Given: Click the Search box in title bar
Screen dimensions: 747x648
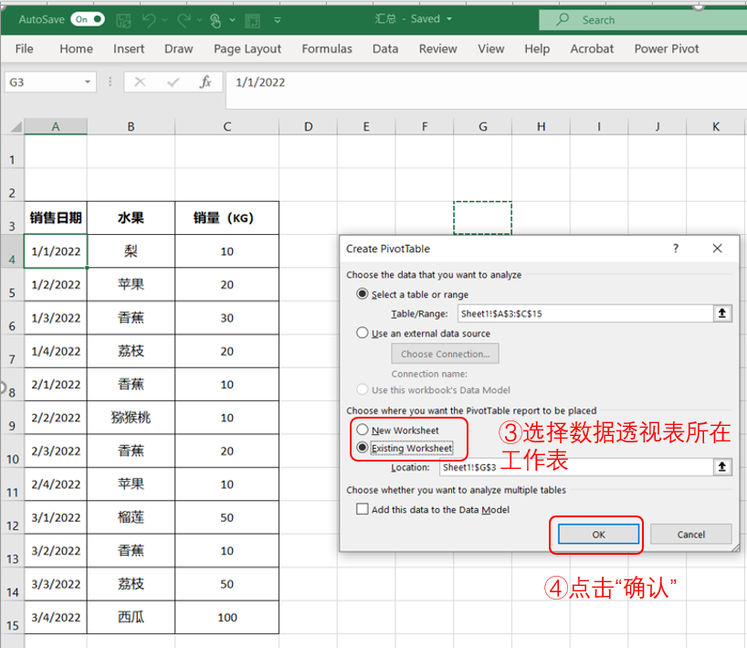Looking at the screenshot, I should coord(643,20).
